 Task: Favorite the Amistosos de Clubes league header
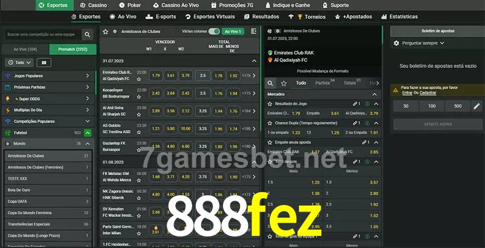(x=105, y=32)
